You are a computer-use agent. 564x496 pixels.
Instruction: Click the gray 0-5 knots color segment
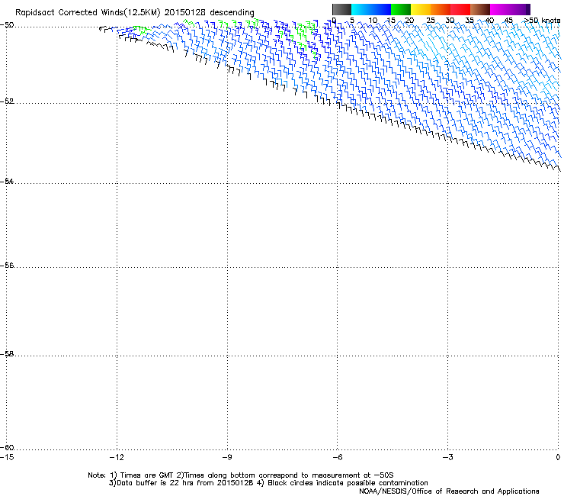pyautogui.click(x=341, y=9)
